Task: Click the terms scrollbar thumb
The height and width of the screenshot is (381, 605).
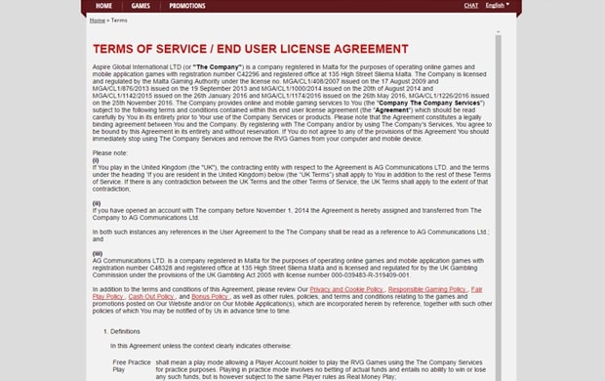Action: click(499, 208)
